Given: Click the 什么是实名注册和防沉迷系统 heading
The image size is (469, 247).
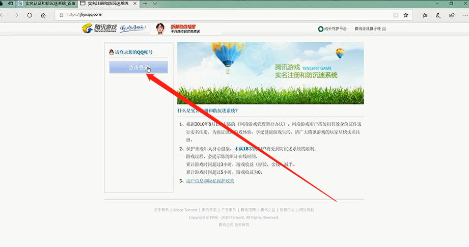Looking at the screenshot, I should pyautogui.click(x=207, y=111).
